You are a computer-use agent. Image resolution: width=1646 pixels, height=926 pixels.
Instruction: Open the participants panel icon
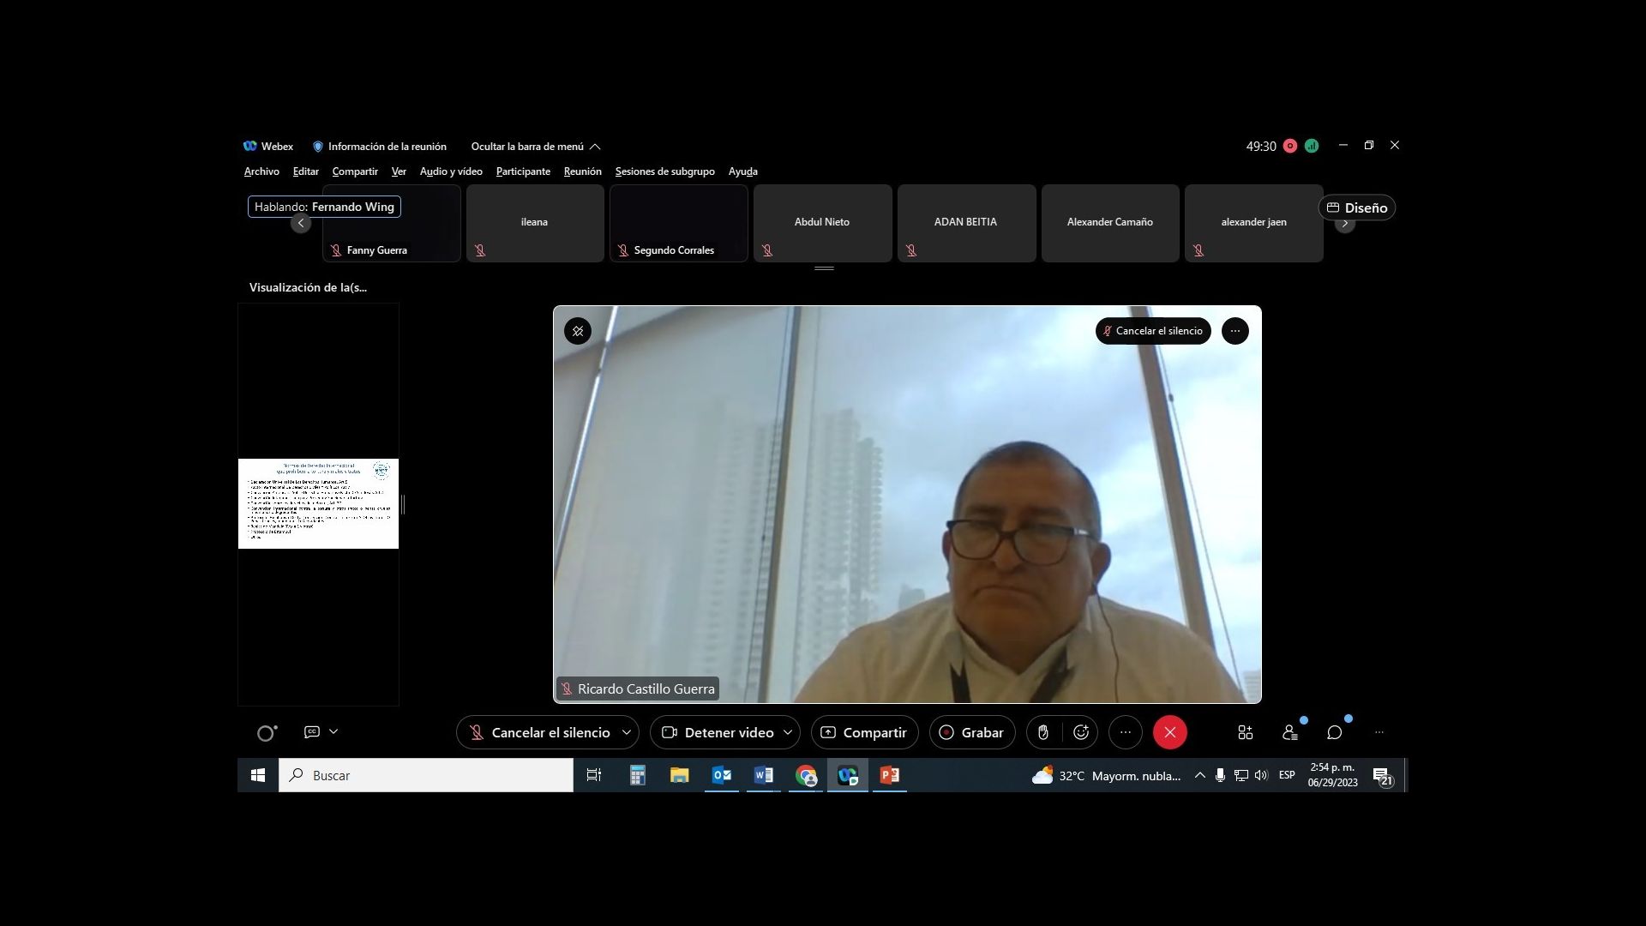(1290, 732)
